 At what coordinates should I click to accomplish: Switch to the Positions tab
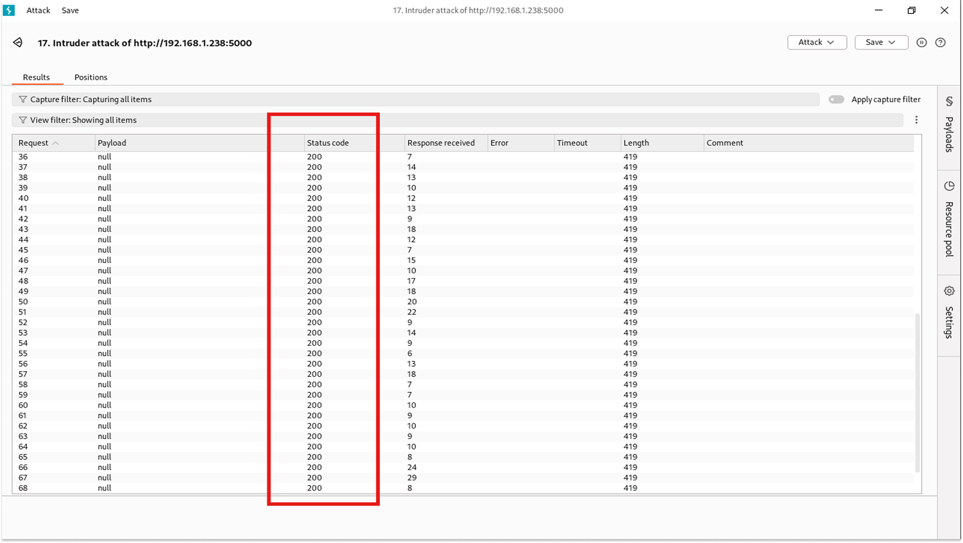(90, 77)
